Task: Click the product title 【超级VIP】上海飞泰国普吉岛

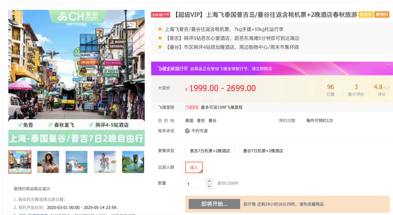Action: (x=265, y=15)
